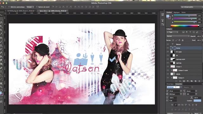Open the Groupe dropdown in options bar

click(x=30, y=7)
